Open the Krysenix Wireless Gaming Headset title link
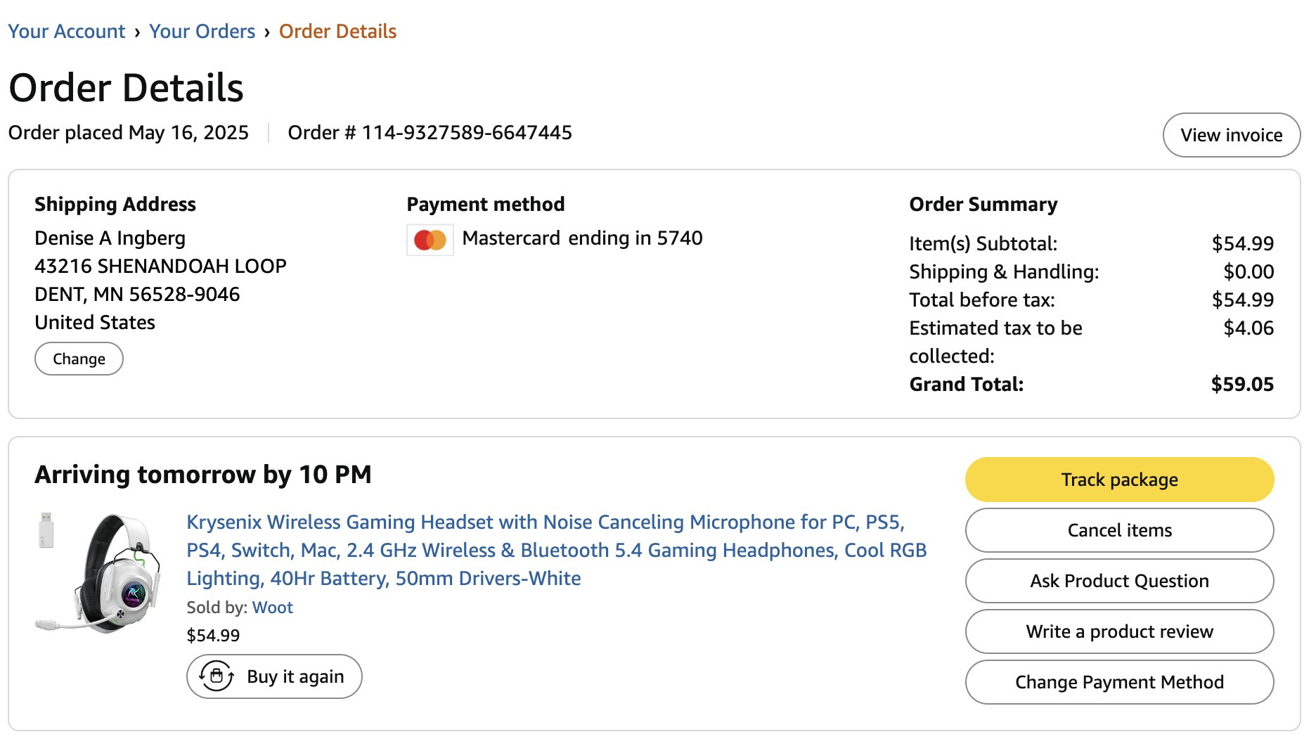 [556, 550]
